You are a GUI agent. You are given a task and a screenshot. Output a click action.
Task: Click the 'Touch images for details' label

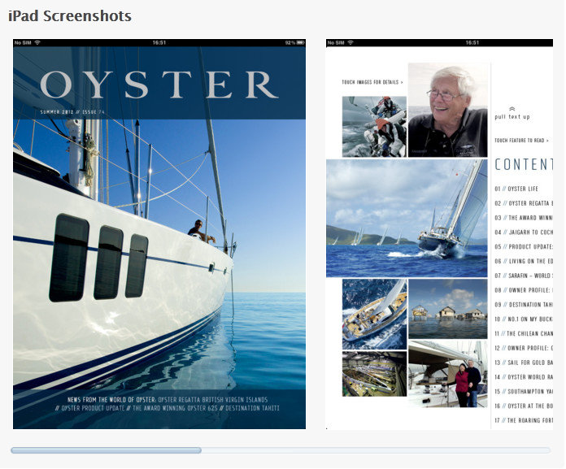pos(372,82)
